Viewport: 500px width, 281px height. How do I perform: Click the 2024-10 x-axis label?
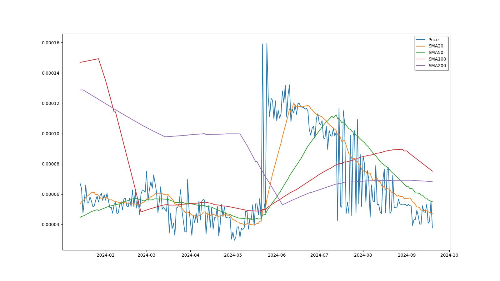coord(449,255)
